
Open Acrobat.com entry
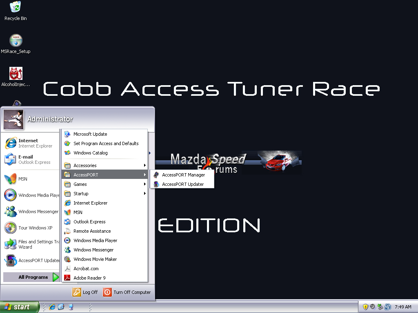[x=105, y=269]
